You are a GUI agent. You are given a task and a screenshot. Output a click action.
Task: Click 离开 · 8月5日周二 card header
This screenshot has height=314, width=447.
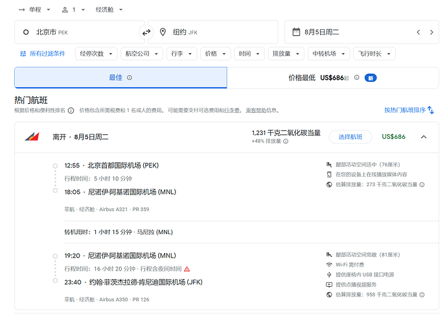pyautogui.click(x=81, y=137)
